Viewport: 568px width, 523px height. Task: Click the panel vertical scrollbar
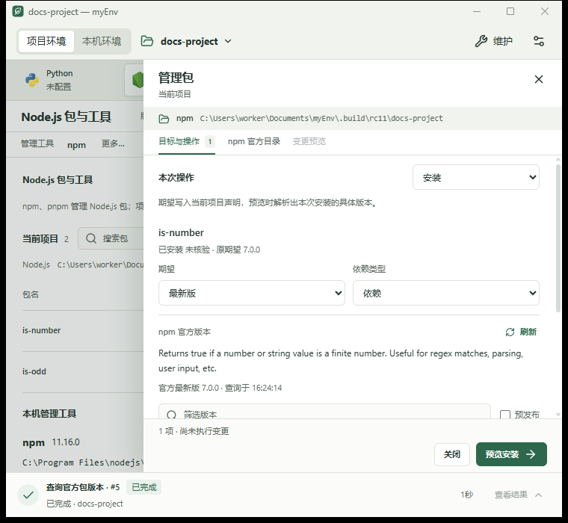(x=558, y=238)
